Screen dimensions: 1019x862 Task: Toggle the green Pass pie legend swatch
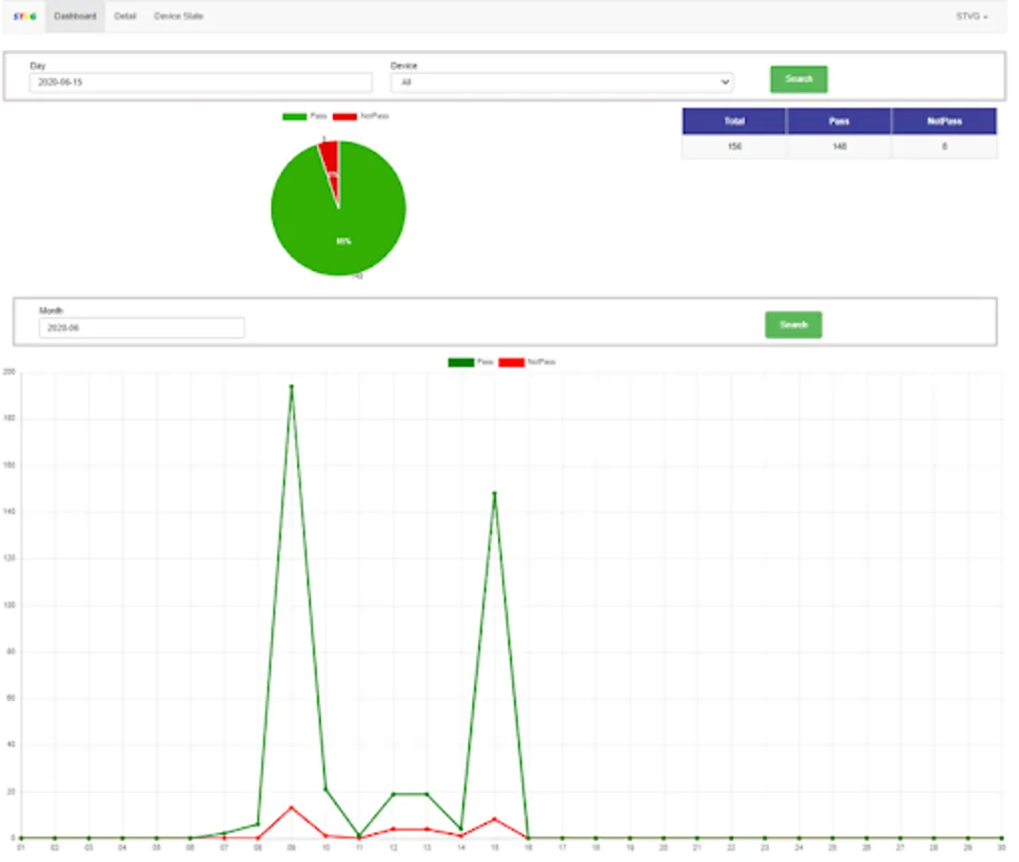[x=294, y=116]
